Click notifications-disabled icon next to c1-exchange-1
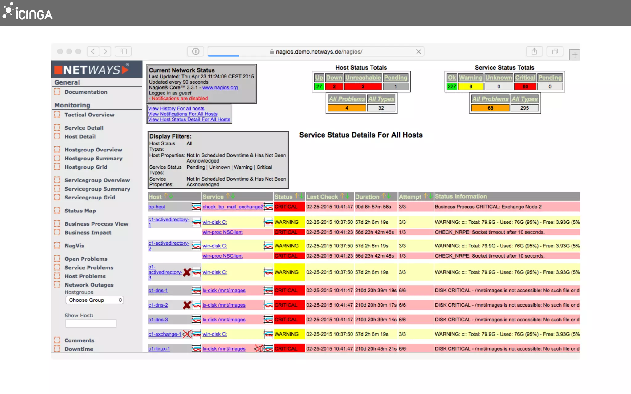This screenshot has height=394, width=631. tap(187, 334)
